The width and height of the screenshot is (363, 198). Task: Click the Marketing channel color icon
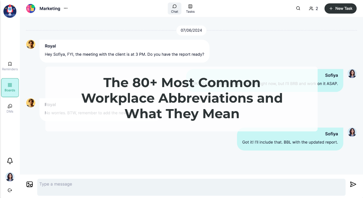click(31, 8)
